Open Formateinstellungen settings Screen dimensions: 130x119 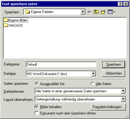pyautogui.click(x=108, y=107)
